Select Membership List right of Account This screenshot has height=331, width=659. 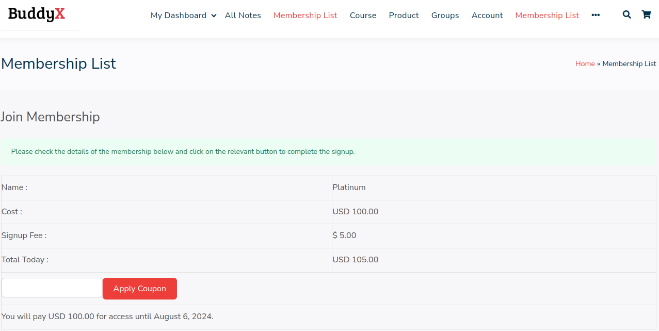(547, 15)
